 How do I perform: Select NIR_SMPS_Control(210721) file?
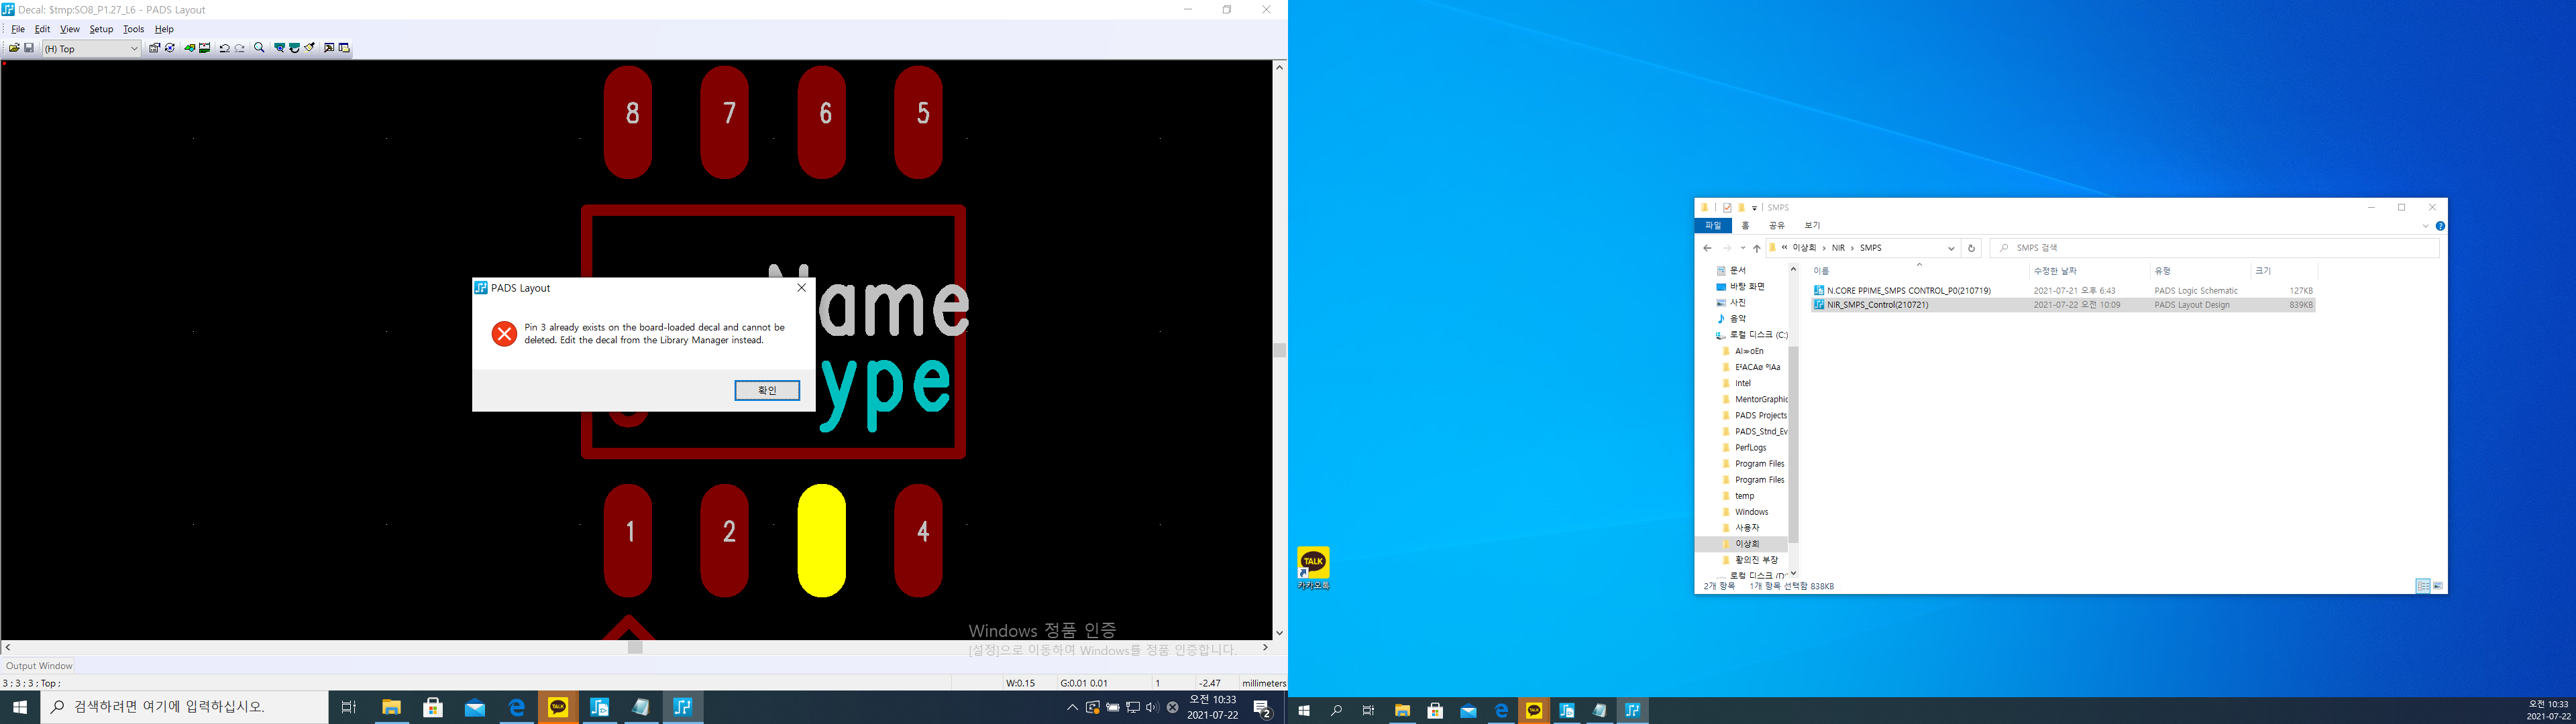1877,305
